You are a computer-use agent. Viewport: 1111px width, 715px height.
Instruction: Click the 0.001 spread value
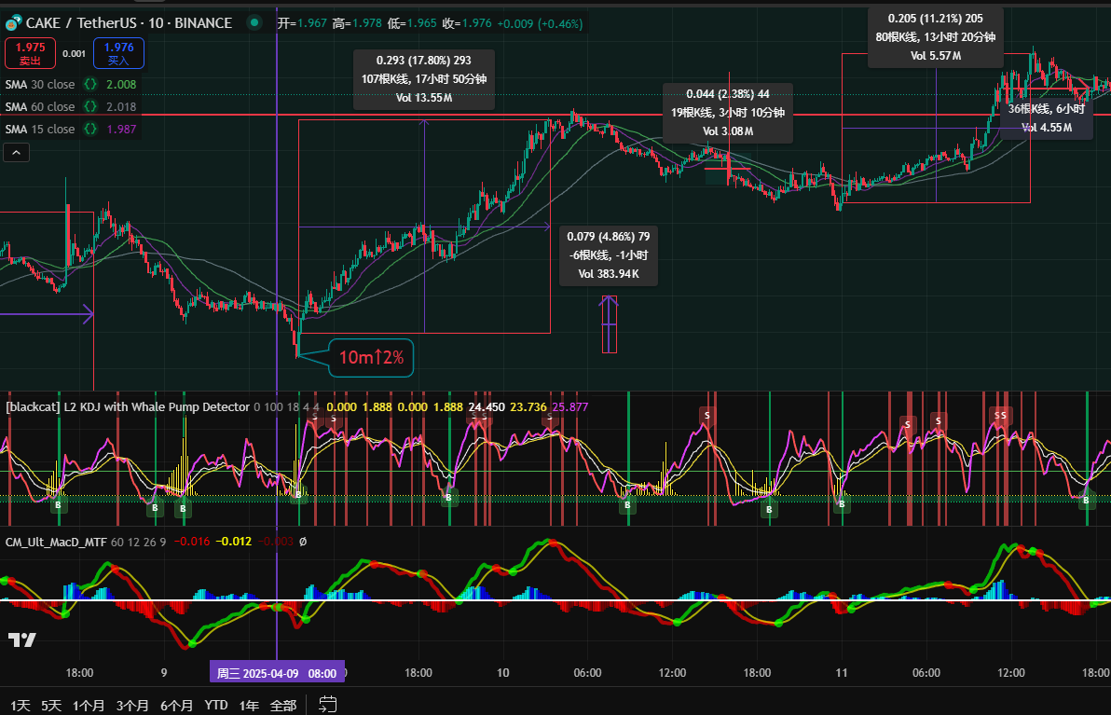point(74,54)
